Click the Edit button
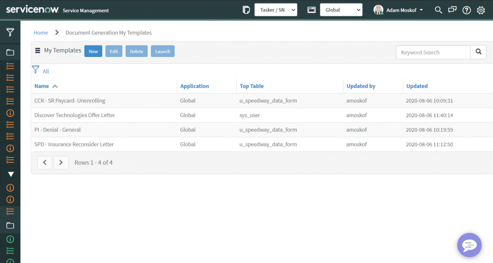 coord(114,51)
